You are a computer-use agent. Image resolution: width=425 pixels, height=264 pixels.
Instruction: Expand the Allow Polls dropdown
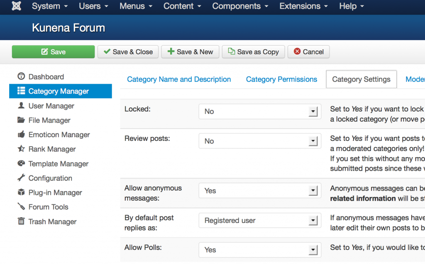(x=260, y=249)
